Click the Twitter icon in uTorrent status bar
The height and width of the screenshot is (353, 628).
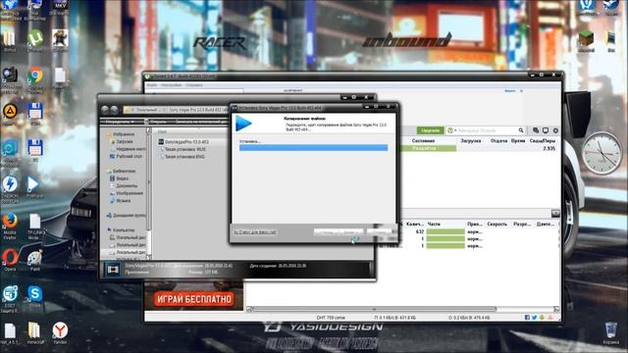pyautogui.click(x=534, y=318)
